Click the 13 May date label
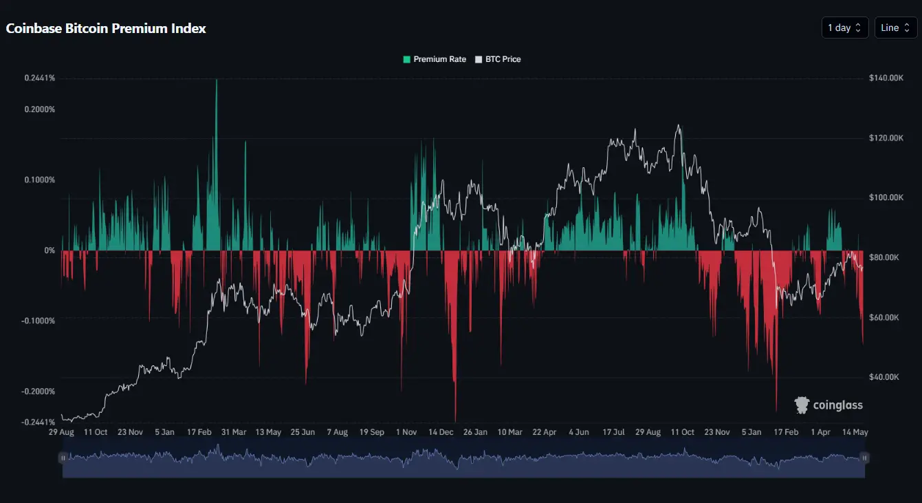Viewport: 922px width, 503px height. pos(268,433)
